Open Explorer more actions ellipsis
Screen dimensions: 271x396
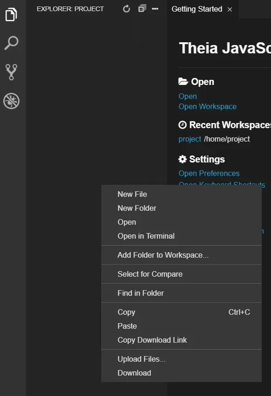[155, 9]
